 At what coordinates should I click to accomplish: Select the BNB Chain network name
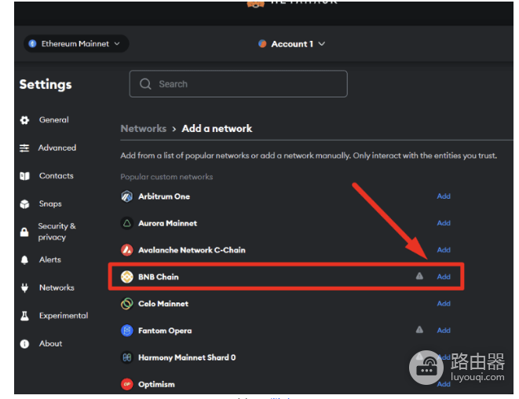click(x=159, y=276)
